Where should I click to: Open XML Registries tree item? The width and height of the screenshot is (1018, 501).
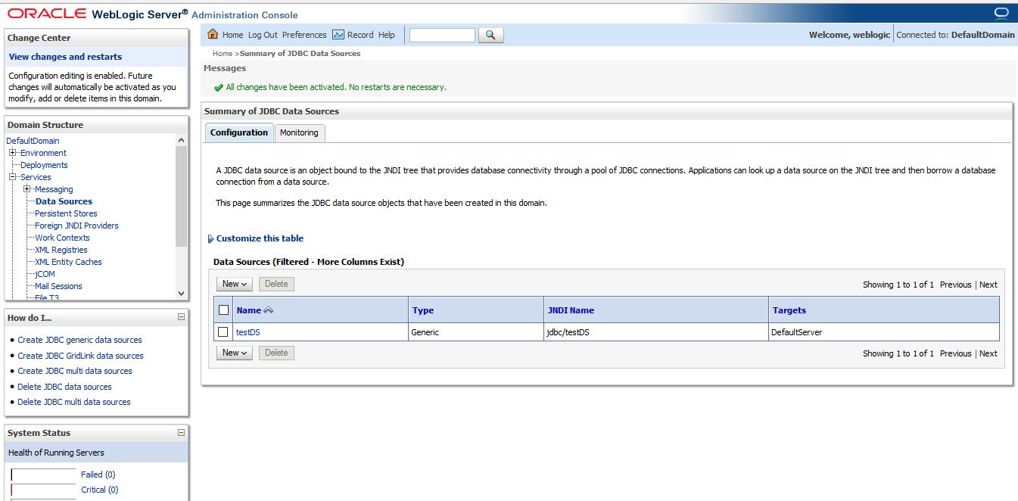point(61,250)
